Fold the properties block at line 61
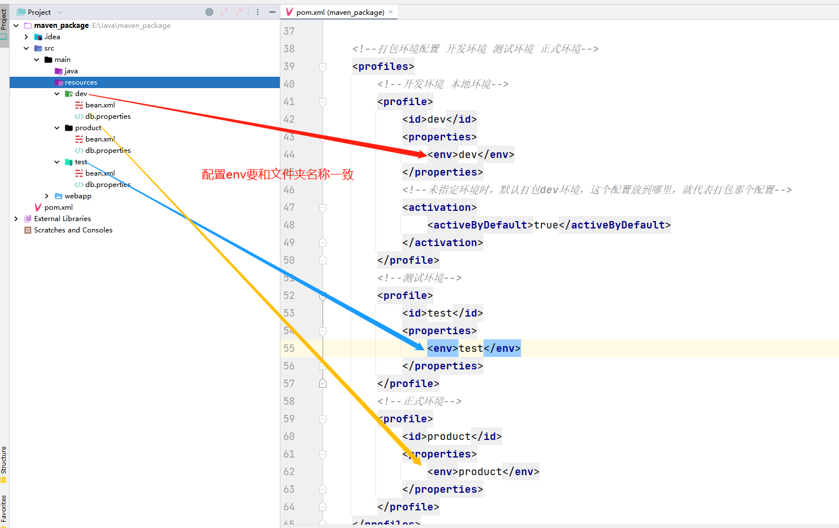 coord(323,454)
